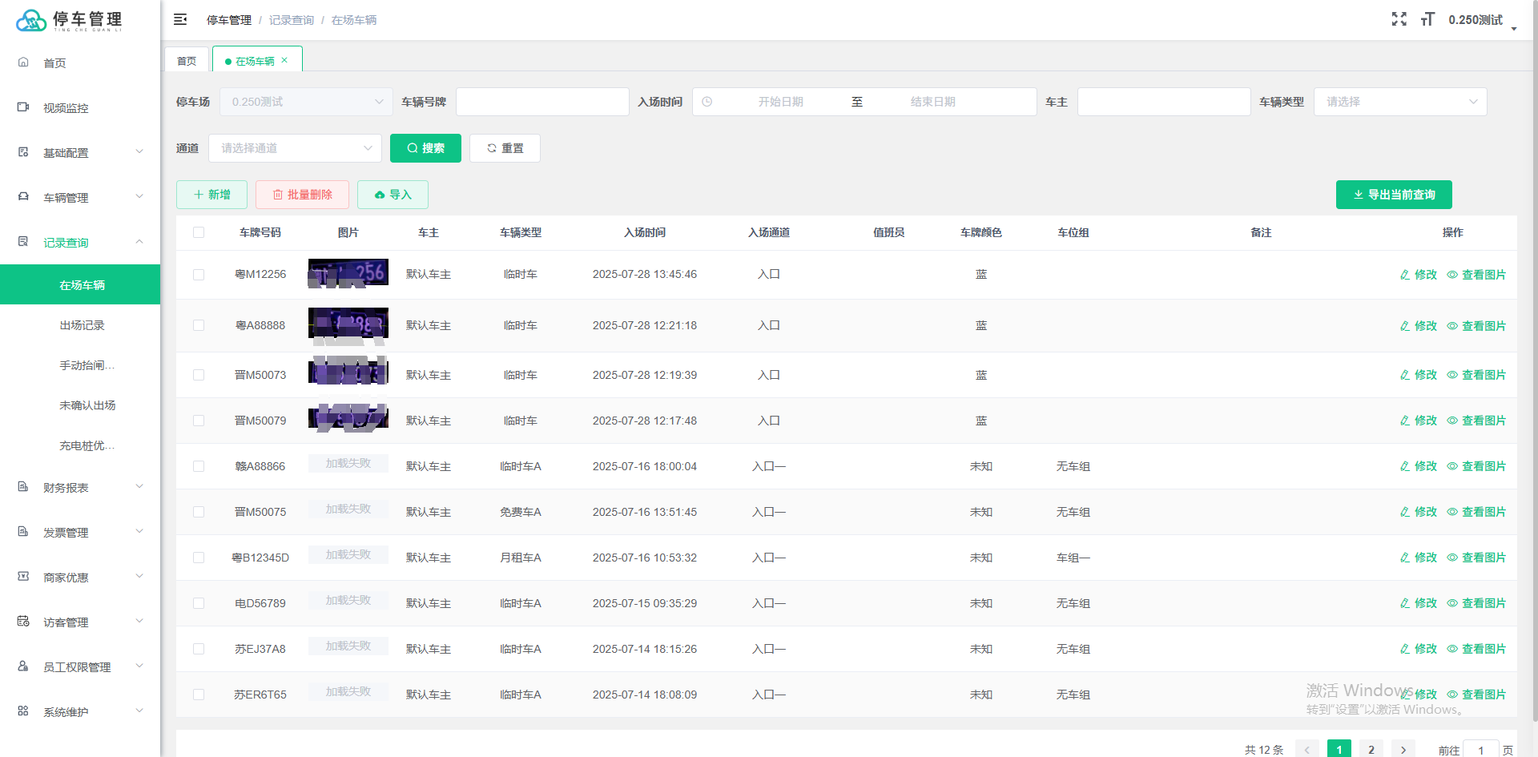The width and height of the screenshot is (1538, 757).
Task: Click 导出当前查询 export button
Action: pos(1394,195)
